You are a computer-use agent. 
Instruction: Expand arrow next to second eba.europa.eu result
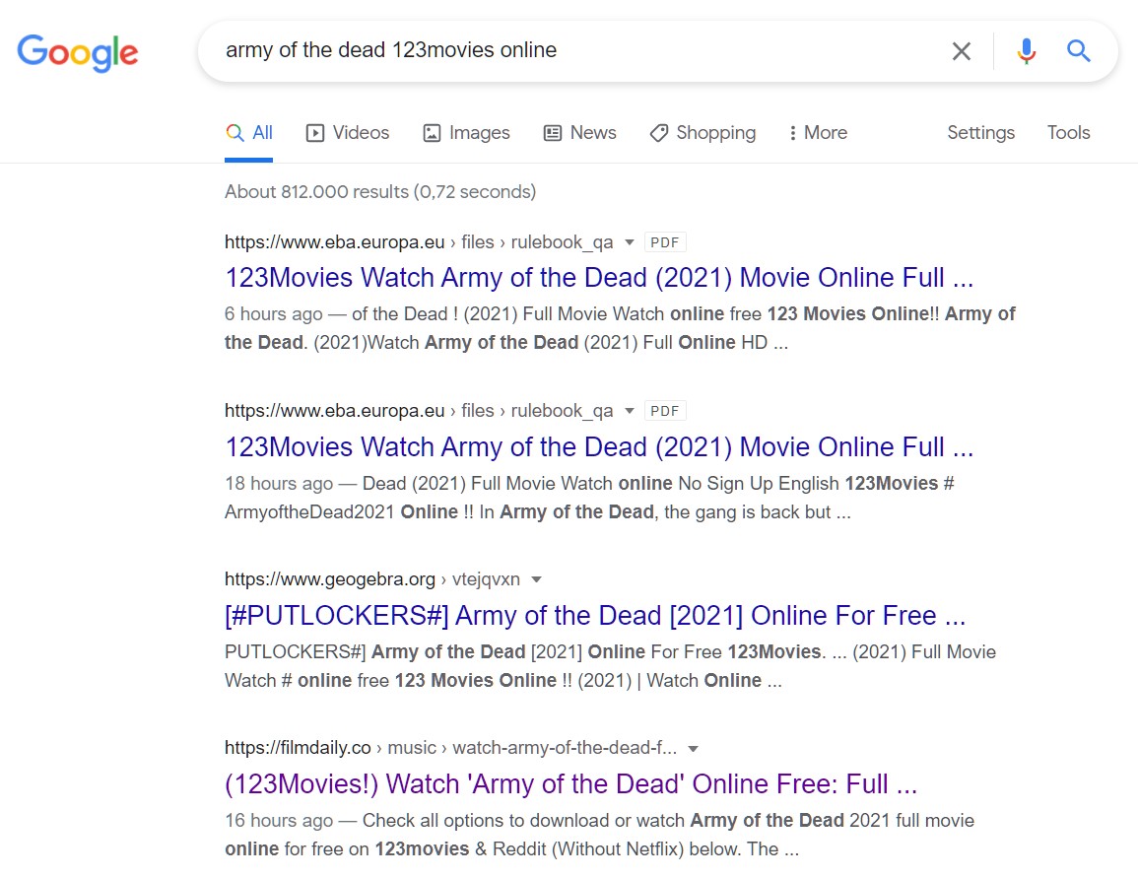pos(630,411)
